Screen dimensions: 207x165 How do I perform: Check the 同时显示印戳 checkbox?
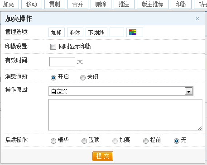pos(53,47)
